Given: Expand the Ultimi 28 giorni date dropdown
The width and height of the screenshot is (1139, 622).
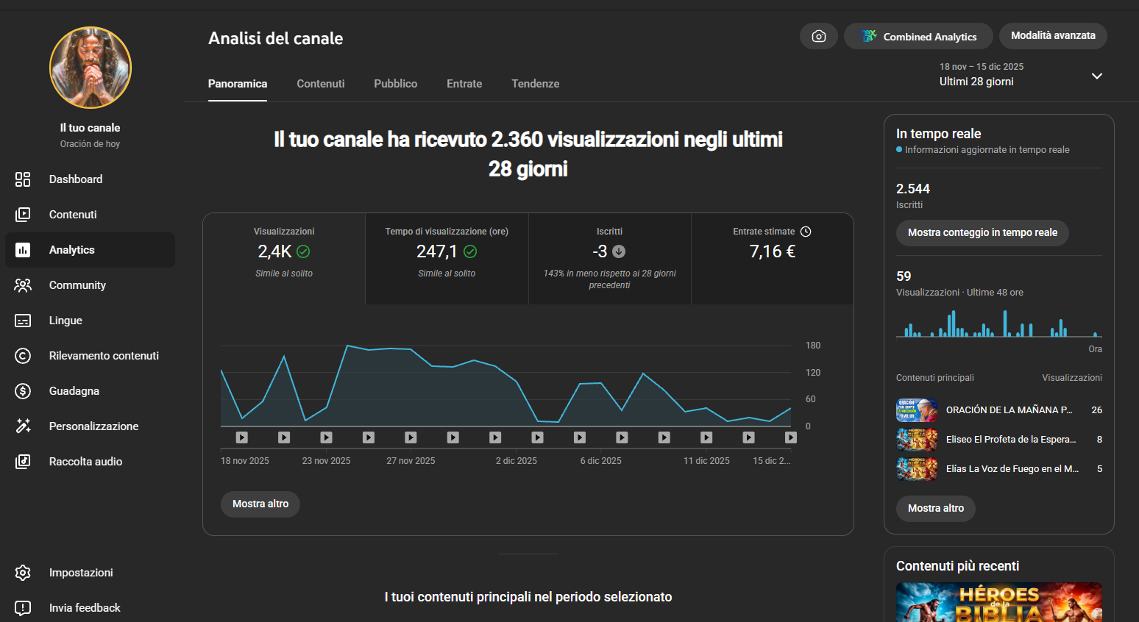Looking at the screenshot, I should tap(1096, 76).
